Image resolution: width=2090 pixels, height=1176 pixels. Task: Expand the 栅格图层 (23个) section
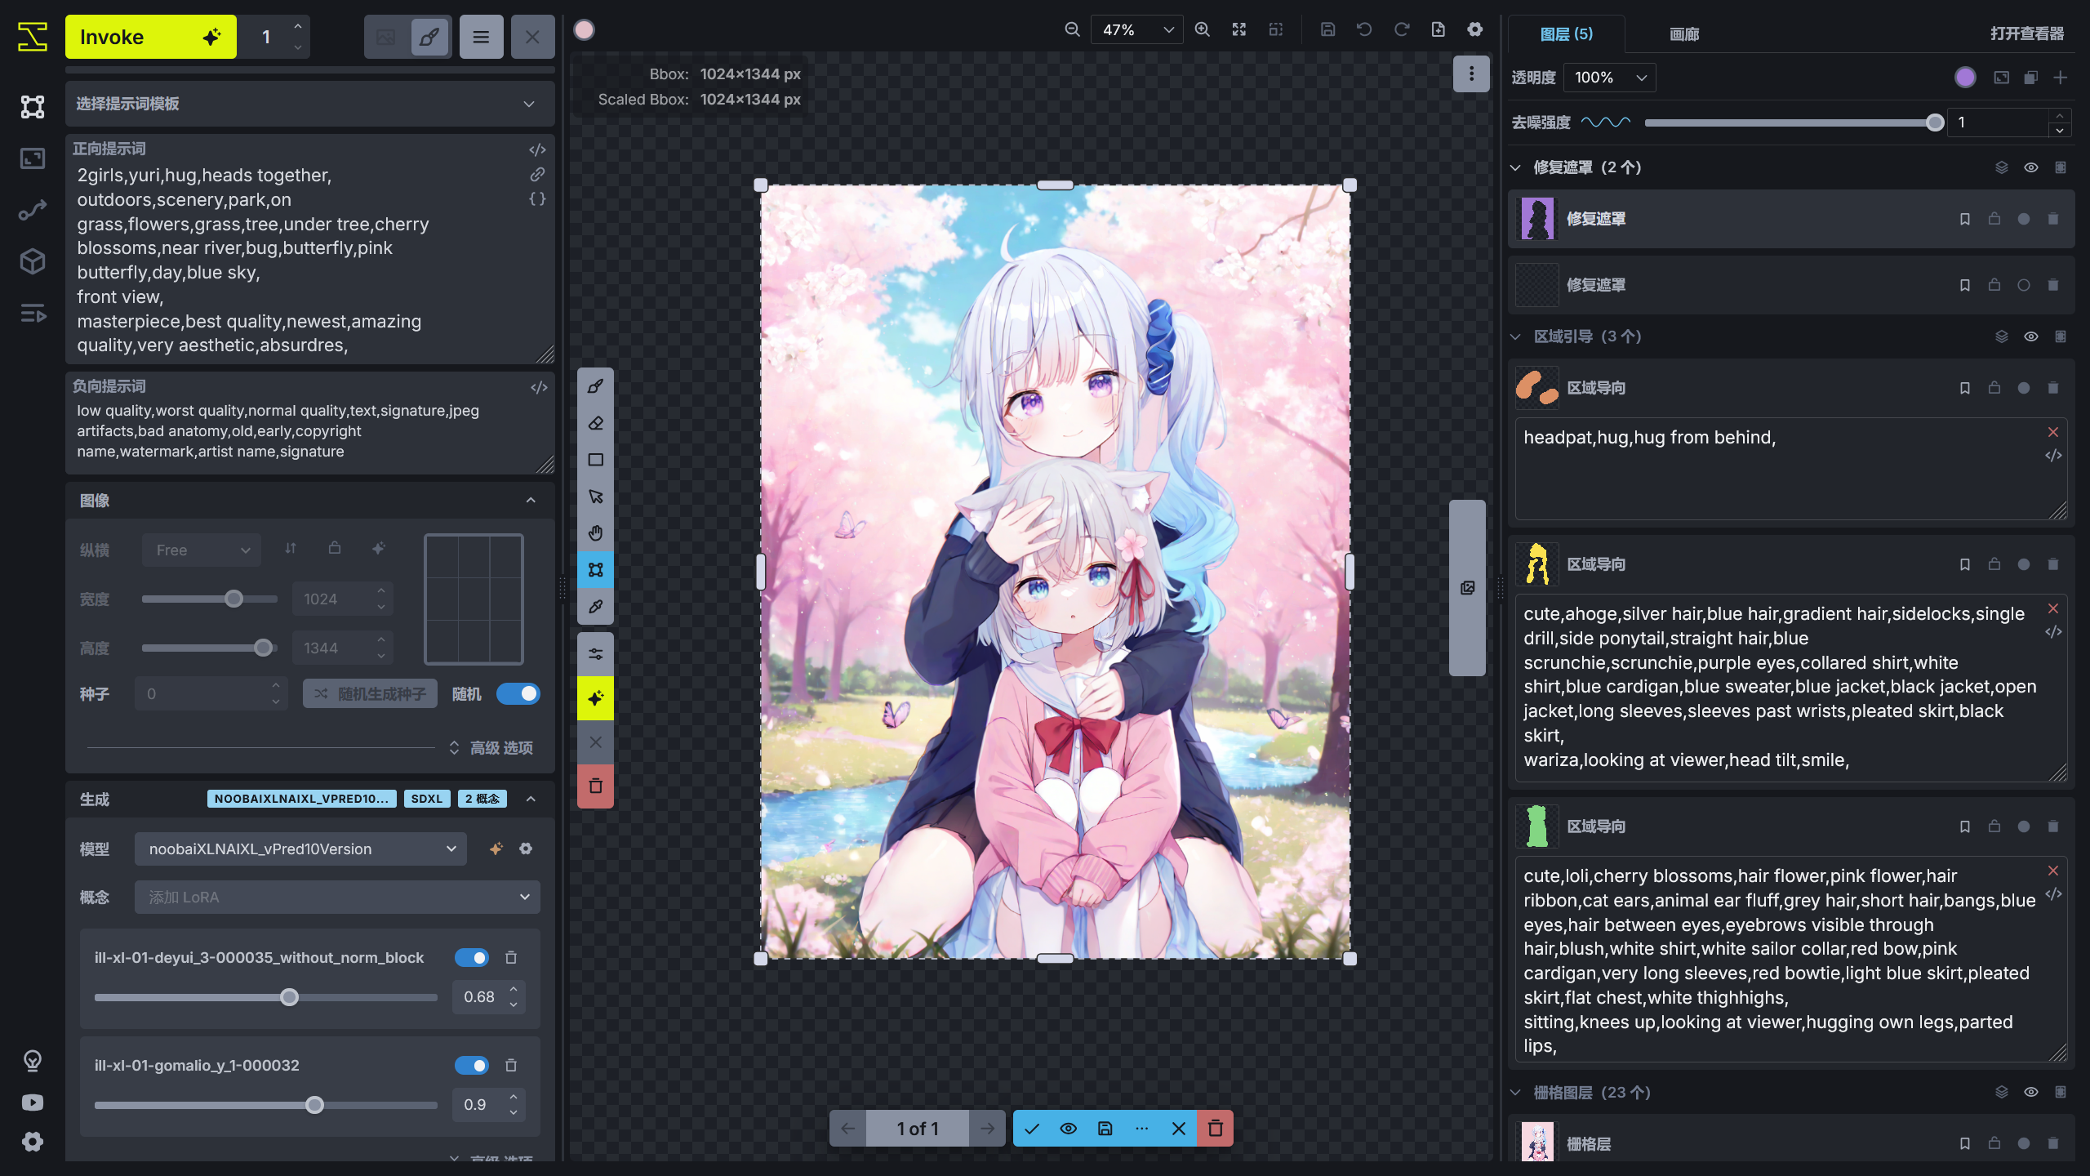[x=1514, y=1092]
